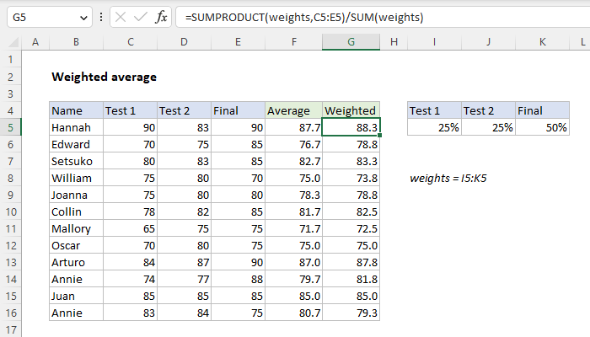Select column B header
This screenshot has height=337, width=590.
point(76,42)
